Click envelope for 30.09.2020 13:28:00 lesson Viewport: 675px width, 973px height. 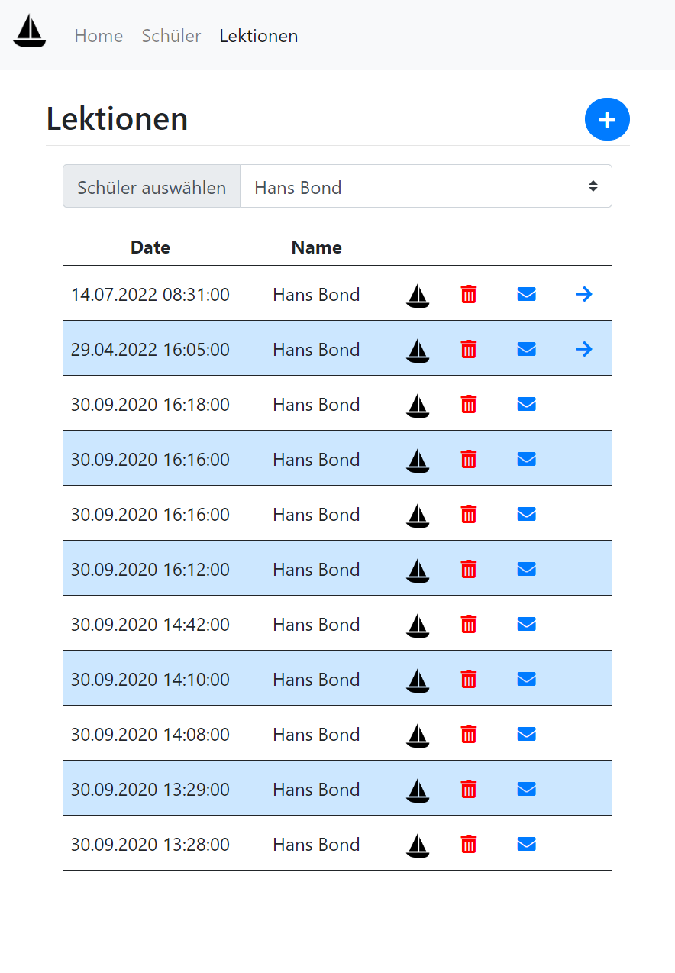pyautogui.click(x=526, y=844)
